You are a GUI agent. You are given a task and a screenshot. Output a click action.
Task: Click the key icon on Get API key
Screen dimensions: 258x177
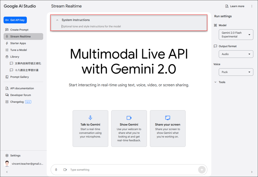pyautogui.click(x=7, y=20)
